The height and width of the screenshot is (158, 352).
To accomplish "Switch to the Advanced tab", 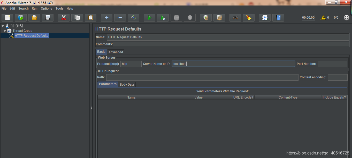I will tap(116, 52).
